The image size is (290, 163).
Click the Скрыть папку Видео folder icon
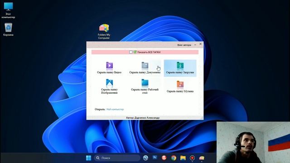(x=109, y=66)
